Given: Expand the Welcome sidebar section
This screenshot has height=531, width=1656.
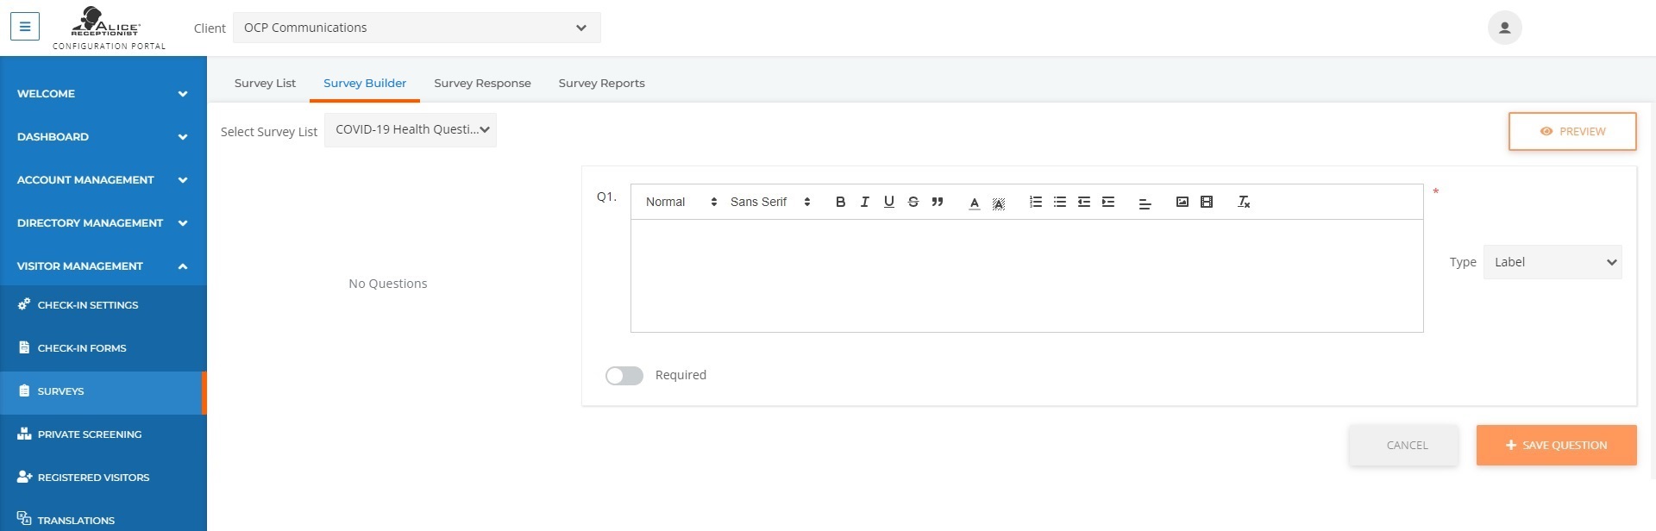Looking at the screenshot, I should 103,93.
